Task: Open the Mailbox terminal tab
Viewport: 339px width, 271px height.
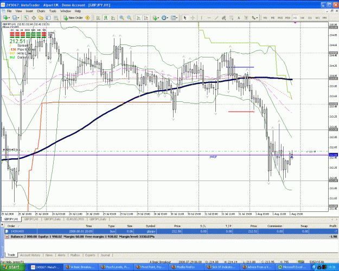Action: coord(75,255)
